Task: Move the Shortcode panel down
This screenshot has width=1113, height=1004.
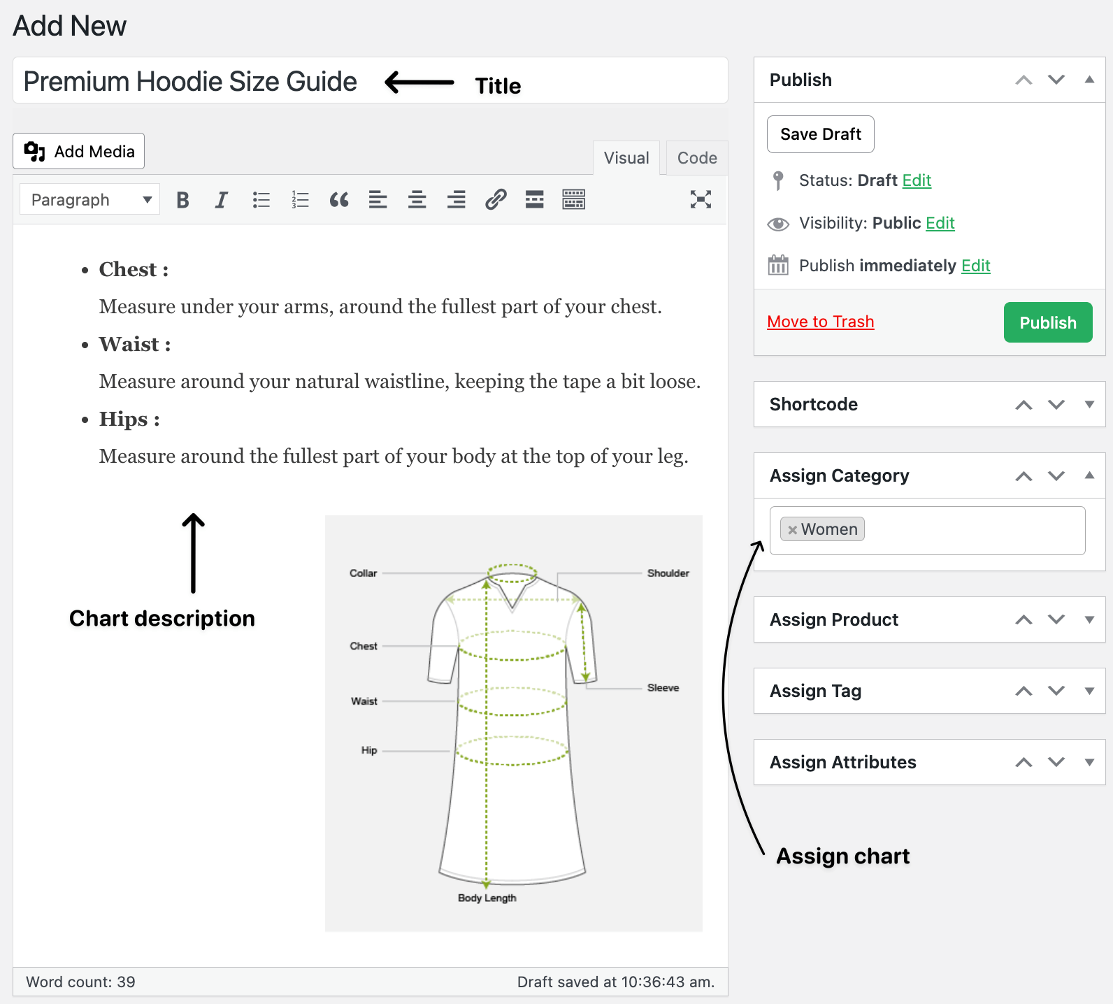Action: click(x=1056, y=404)
